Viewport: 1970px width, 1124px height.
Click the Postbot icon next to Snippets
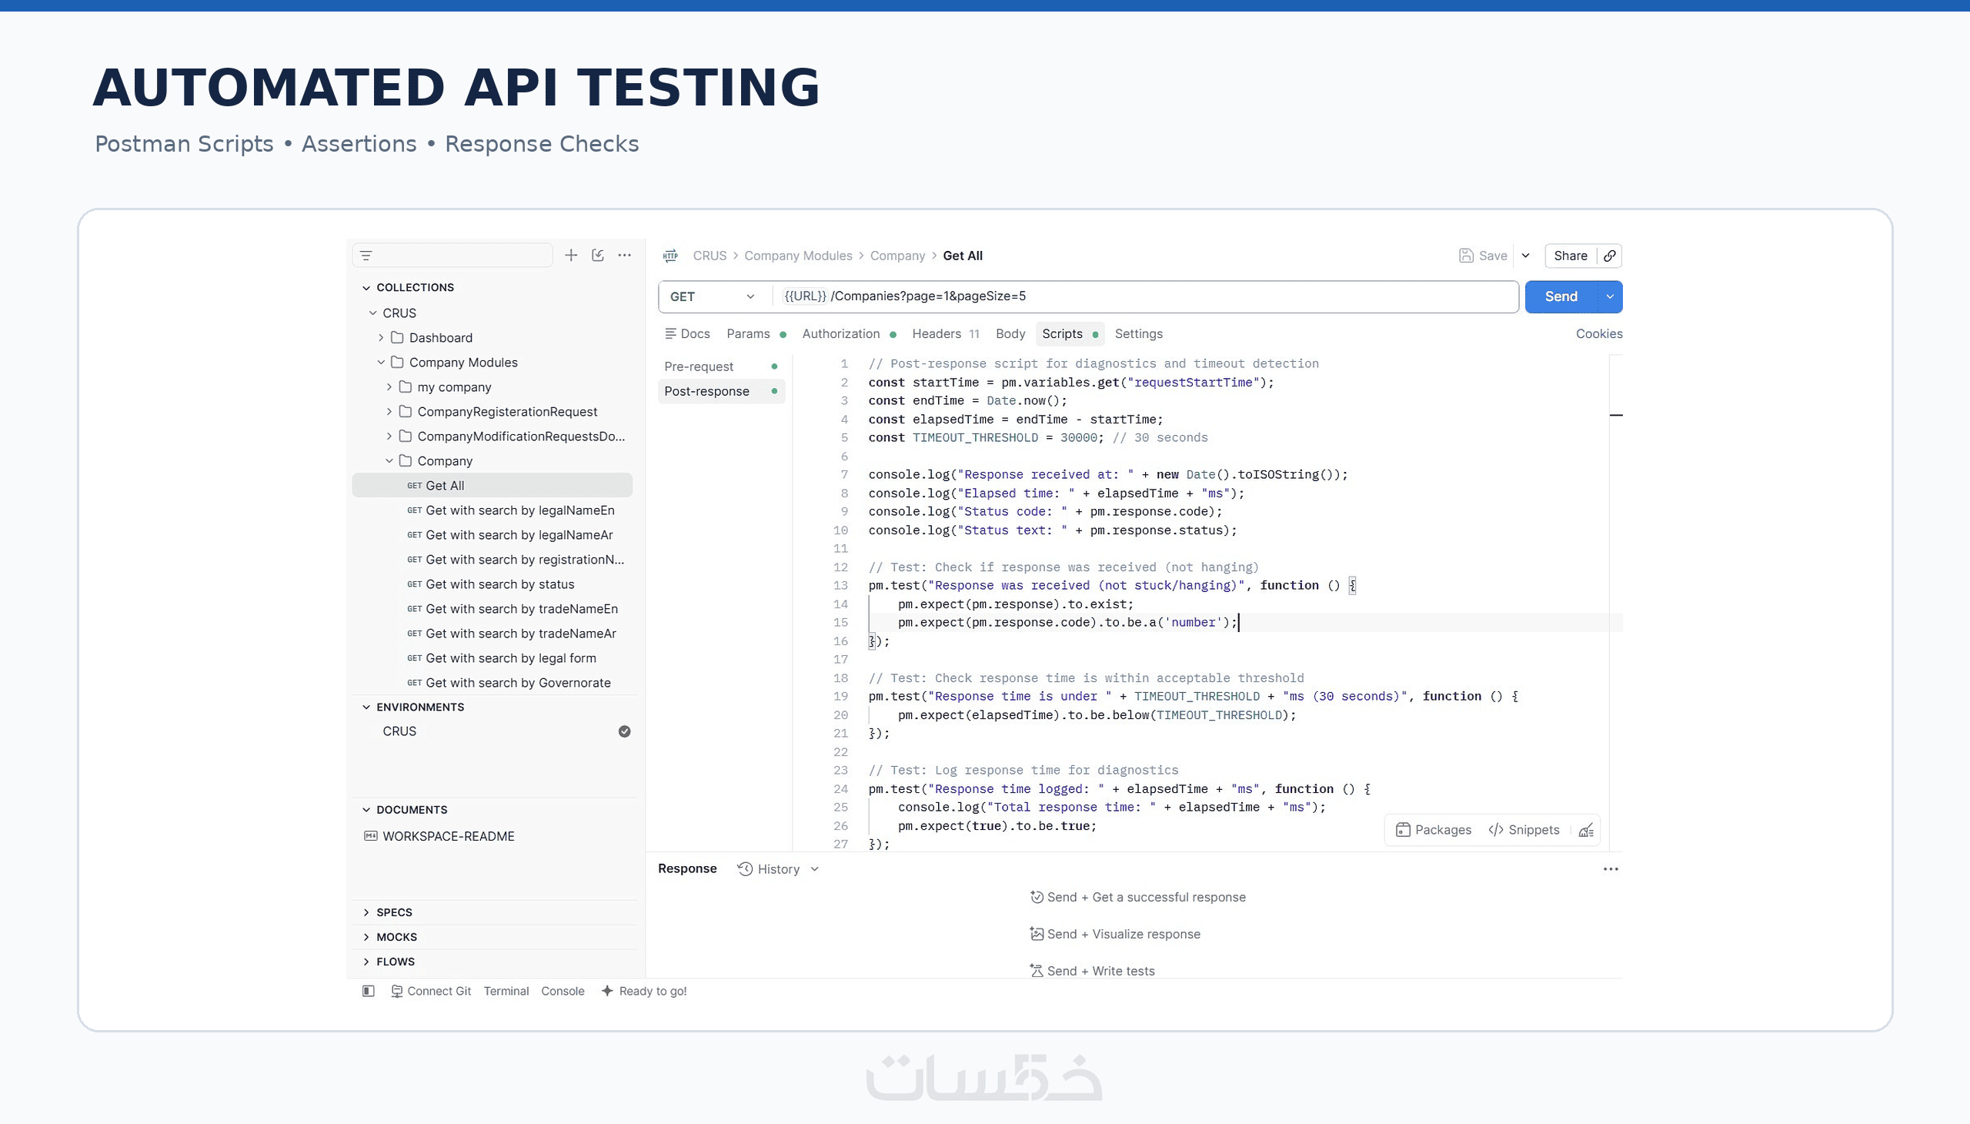pos(1587,830)
